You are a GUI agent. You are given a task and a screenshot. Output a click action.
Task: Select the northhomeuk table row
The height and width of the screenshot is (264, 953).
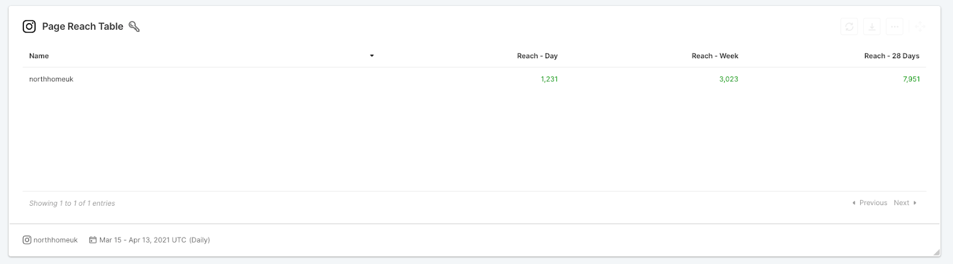tap(474, 79)
